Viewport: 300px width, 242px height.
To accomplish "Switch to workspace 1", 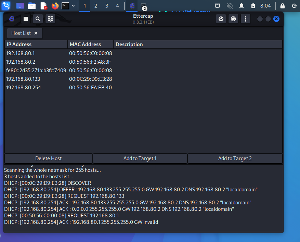I will point(85,6).
